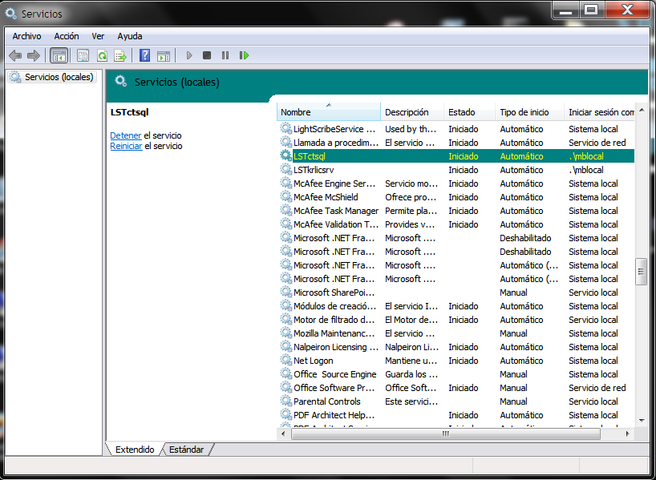Click the gear icon beside Nalpeiron Licensing
656x480 pixels.
point(285,347)
